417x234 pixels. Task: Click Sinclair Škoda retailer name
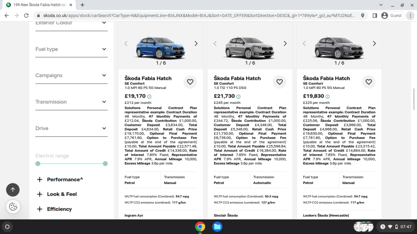226,215
